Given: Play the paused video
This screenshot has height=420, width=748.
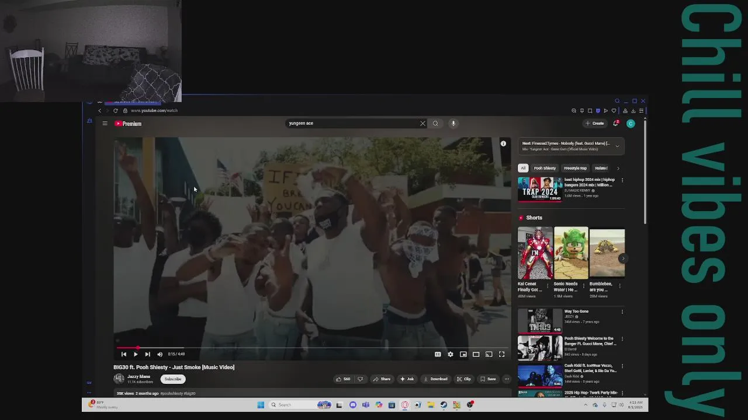Looking at the screenshot, I should (x=136, y=354).
